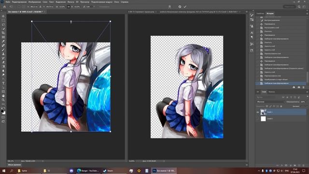Switch to the Каналы tab
The height and width of the screenshot is (174, 309).
tap(271, 92)
